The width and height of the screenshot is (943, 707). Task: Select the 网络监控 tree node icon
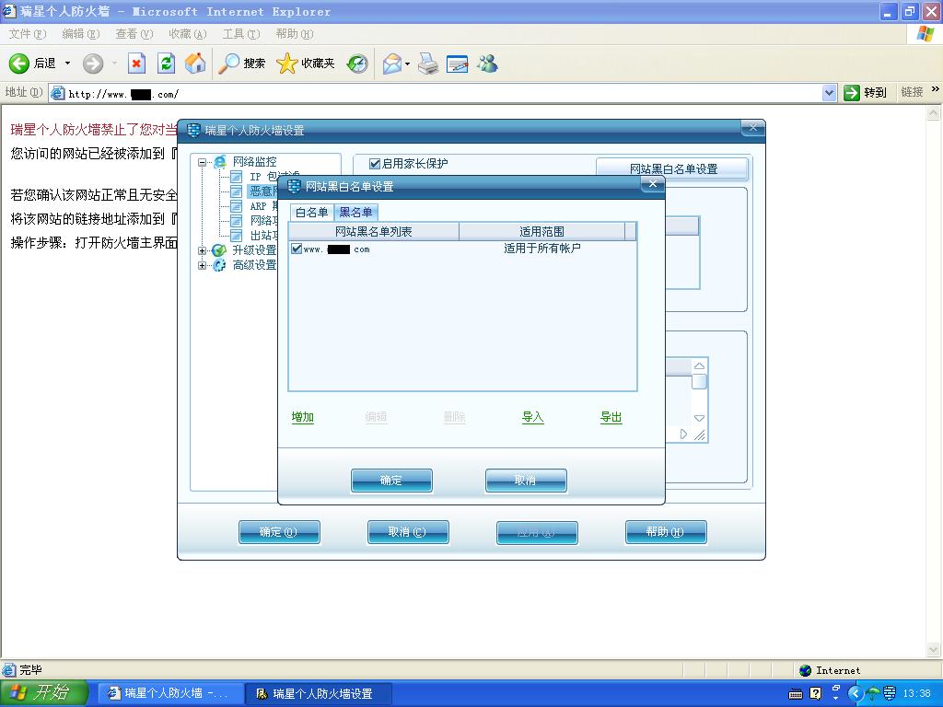point(220,161)
